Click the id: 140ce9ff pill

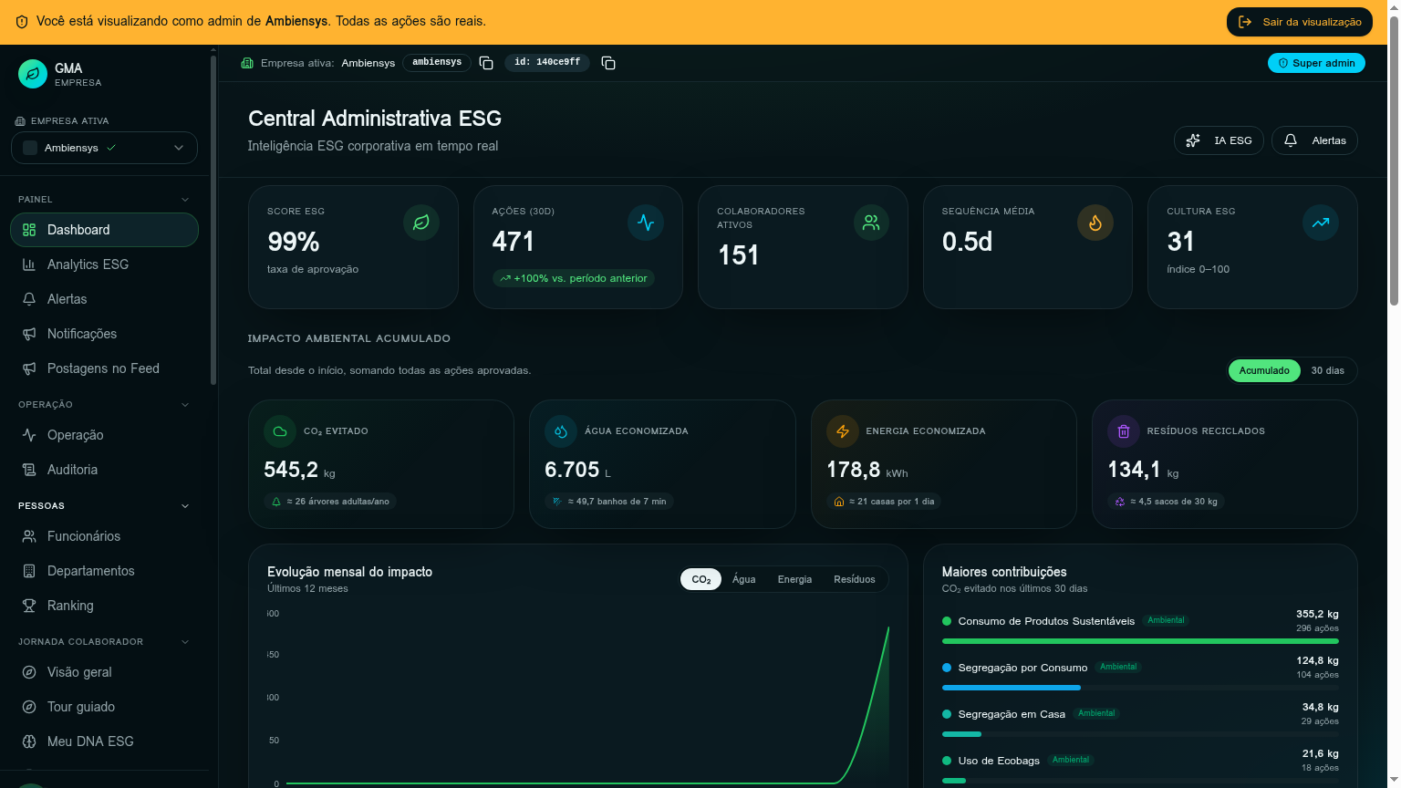547,62
